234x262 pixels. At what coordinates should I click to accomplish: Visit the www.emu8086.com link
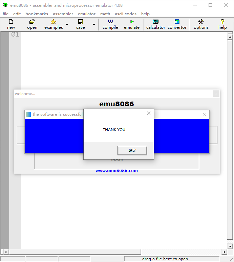pyautogui.click(x=117, y=171)
